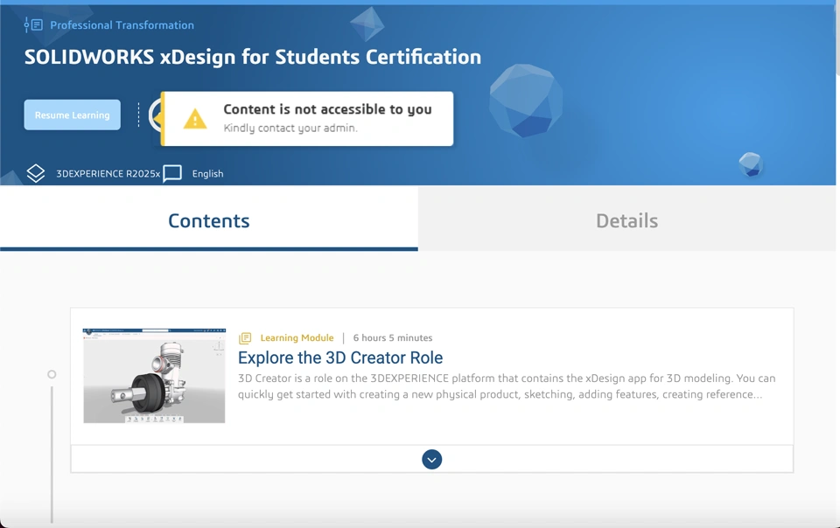Click the 3DEXPERIENCE R2025x version text
Image resolution: width=840 pixels, height=528 pixels.
point(108,174)
